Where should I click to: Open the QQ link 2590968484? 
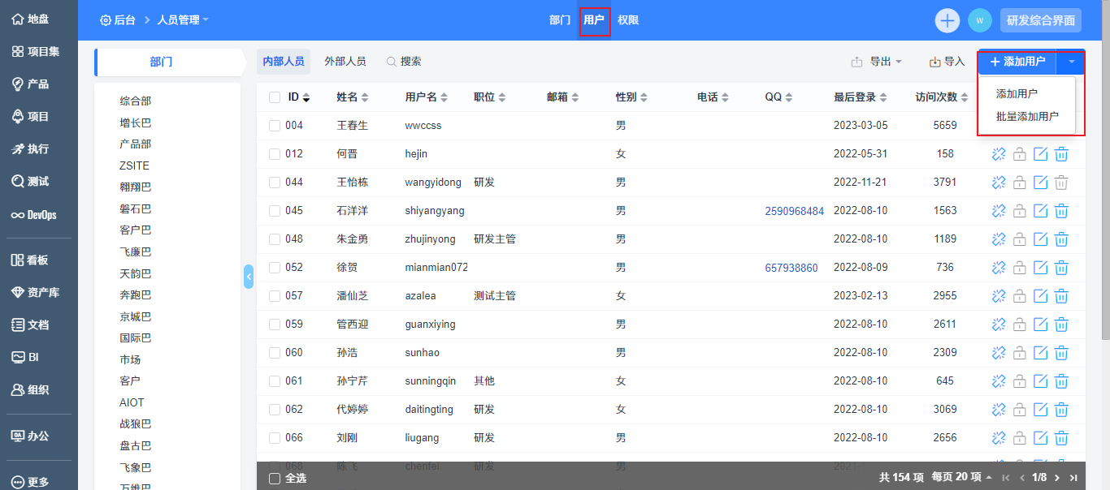[794, 211]
